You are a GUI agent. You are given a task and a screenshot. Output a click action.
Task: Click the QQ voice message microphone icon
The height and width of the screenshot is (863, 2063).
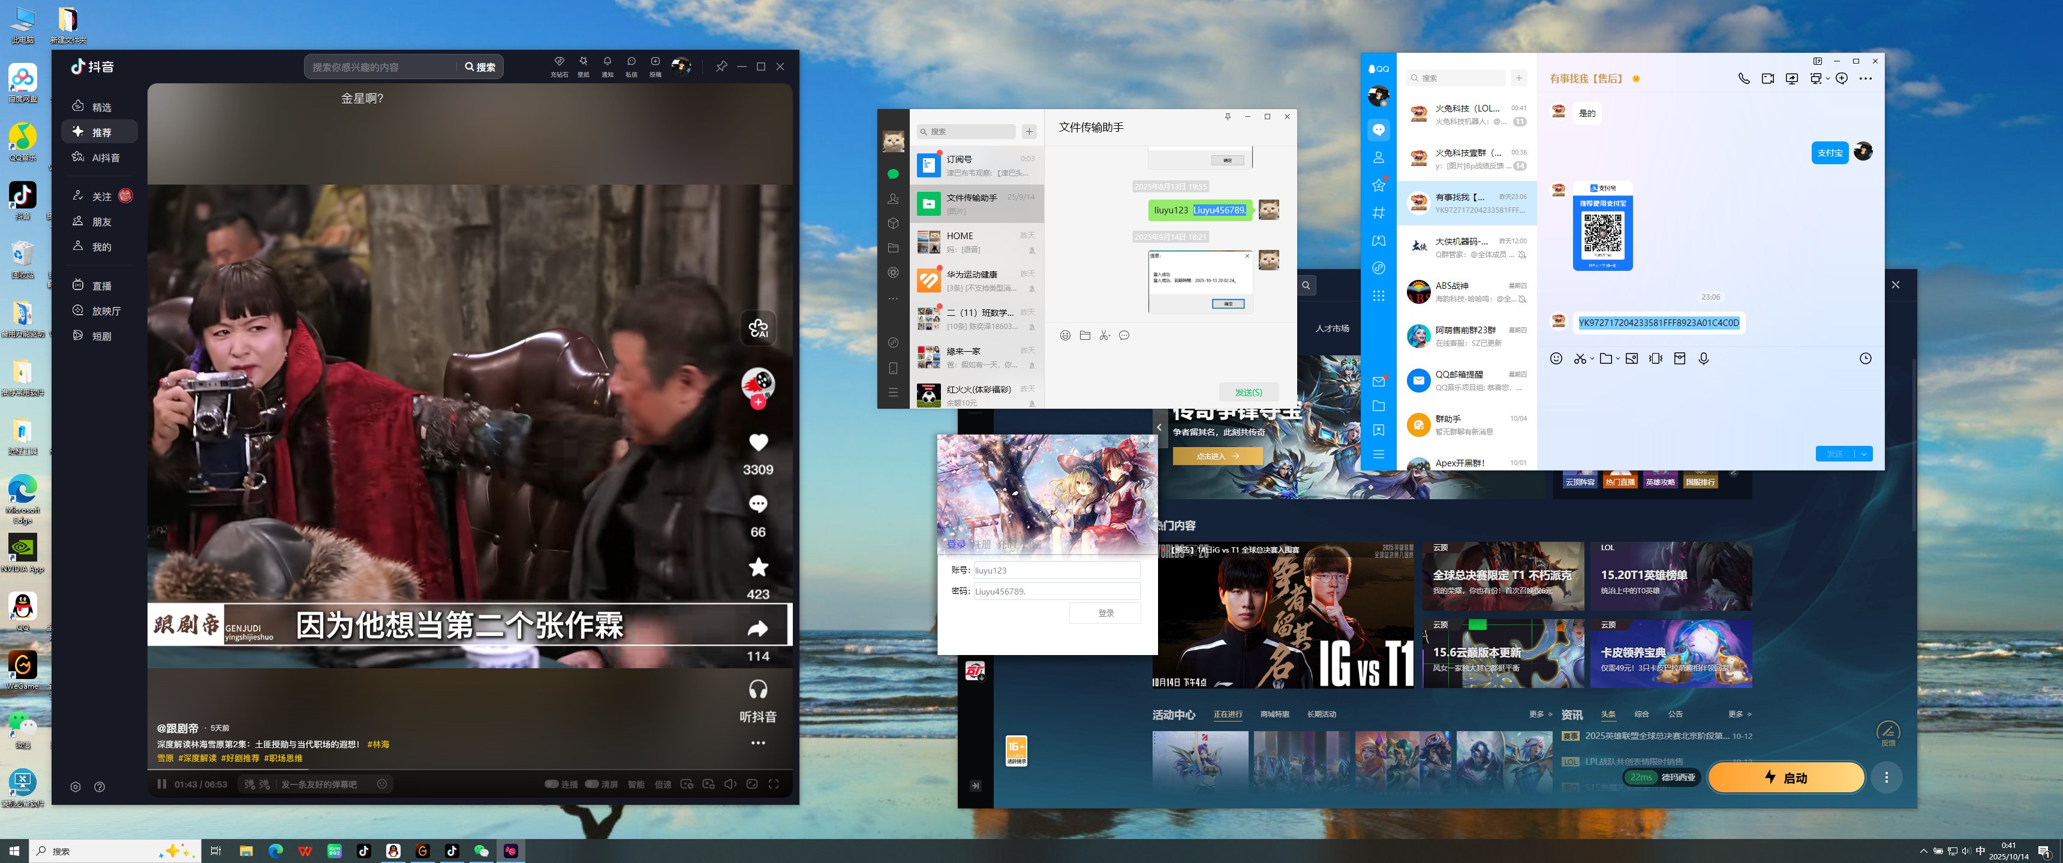(1703, 358)
